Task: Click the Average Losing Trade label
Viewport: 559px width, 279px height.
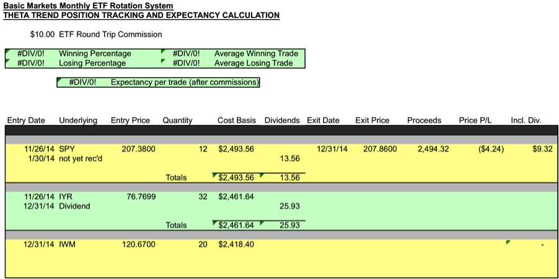Action: (253, 63)
